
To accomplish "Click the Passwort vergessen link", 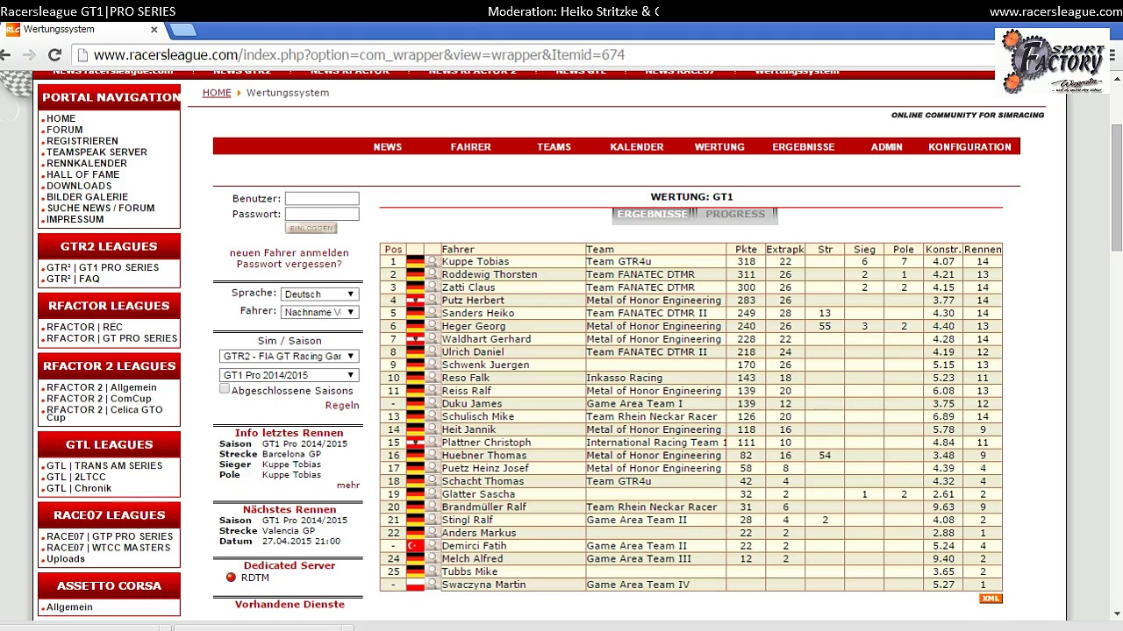I will click(x=289, y=264).
